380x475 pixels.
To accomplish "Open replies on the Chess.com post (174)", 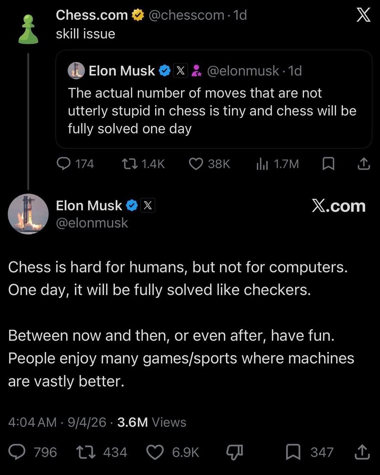I will tap(75, 164).
